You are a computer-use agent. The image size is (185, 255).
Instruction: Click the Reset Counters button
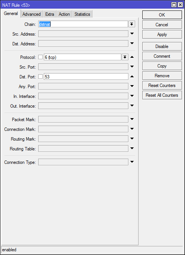162,85
